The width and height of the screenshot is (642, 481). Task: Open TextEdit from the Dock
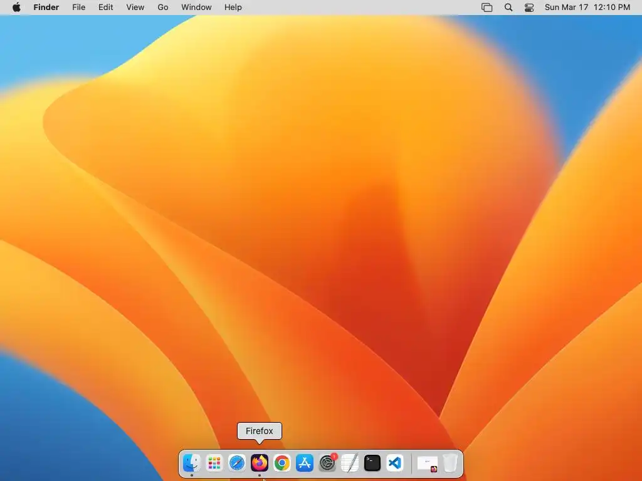tap(350, 463)
